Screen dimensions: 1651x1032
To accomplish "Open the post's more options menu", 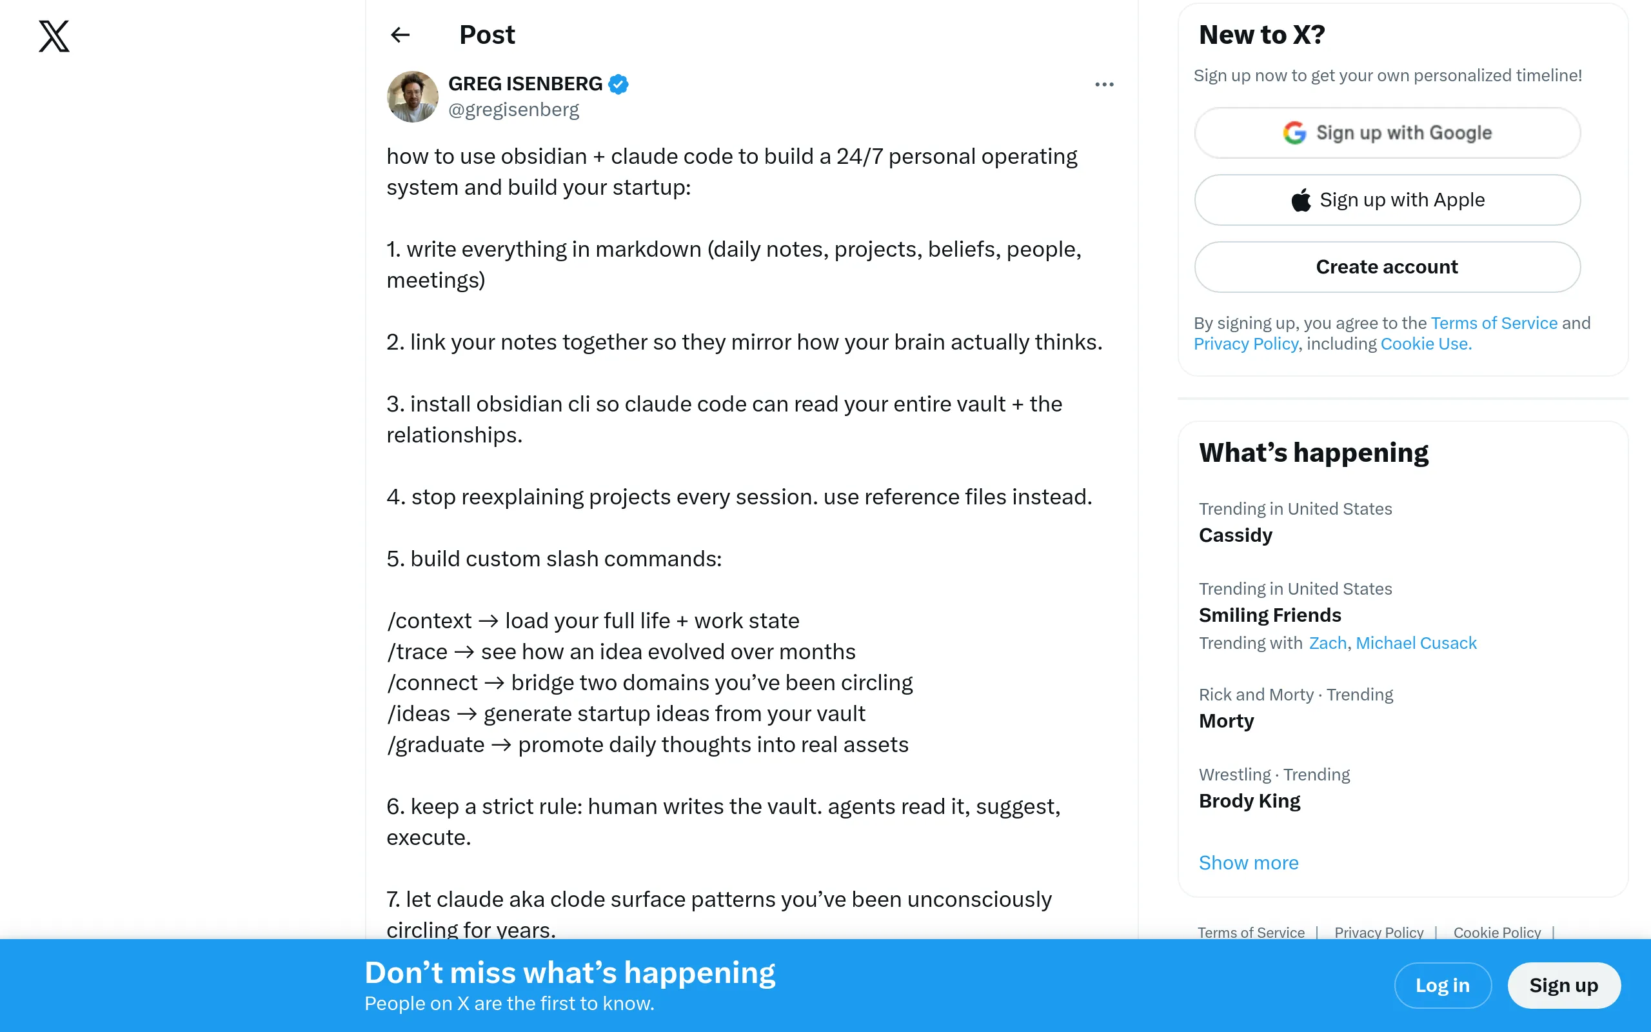I will point(1104,84).
